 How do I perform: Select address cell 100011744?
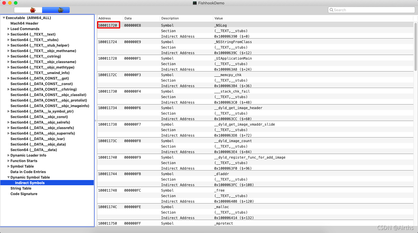tap(107, 174)
